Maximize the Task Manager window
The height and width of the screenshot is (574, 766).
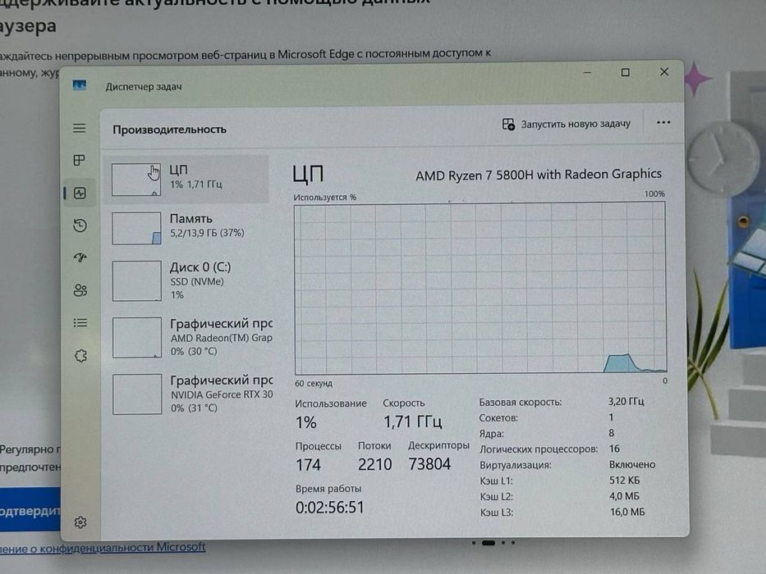(x=626, y=72)
